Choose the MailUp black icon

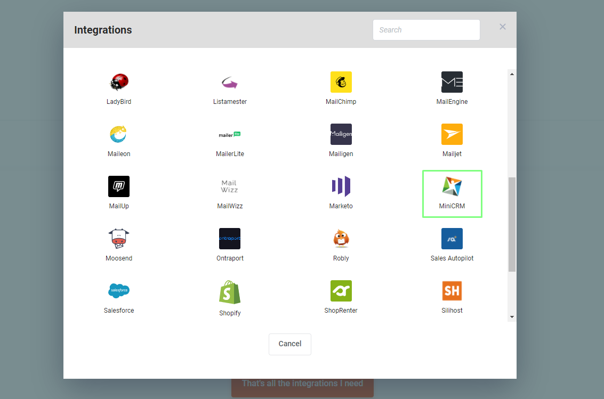pos(119,186)
